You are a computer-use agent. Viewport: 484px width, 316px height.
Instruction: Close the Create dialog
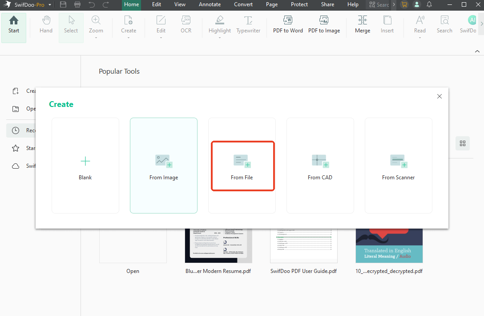point(440,96)
